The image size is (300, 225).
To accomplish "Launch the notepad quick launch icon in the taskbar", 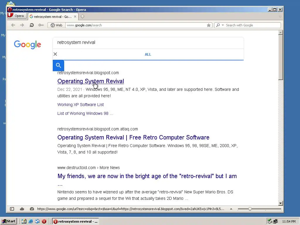I will pos(24,221).
